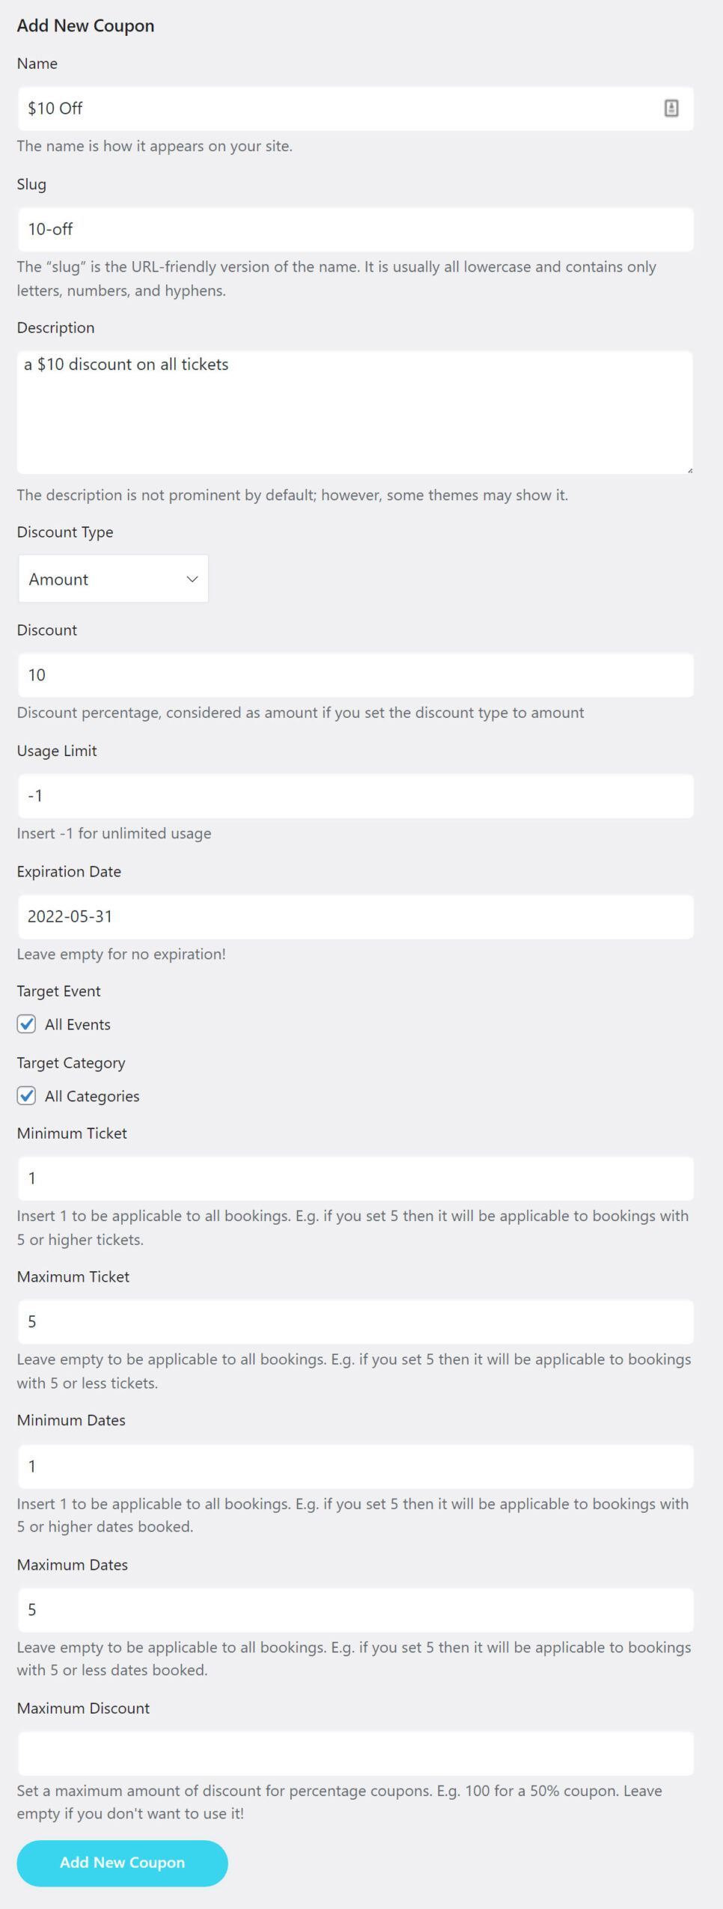Screen dimensions: 723x1909
Task: Click the Discount value field showing 10
Action: [x=356, y=675]
